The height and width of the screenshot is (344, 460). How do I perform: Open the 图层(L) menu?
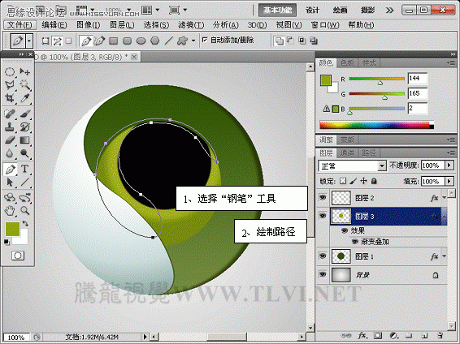point(122,25)
